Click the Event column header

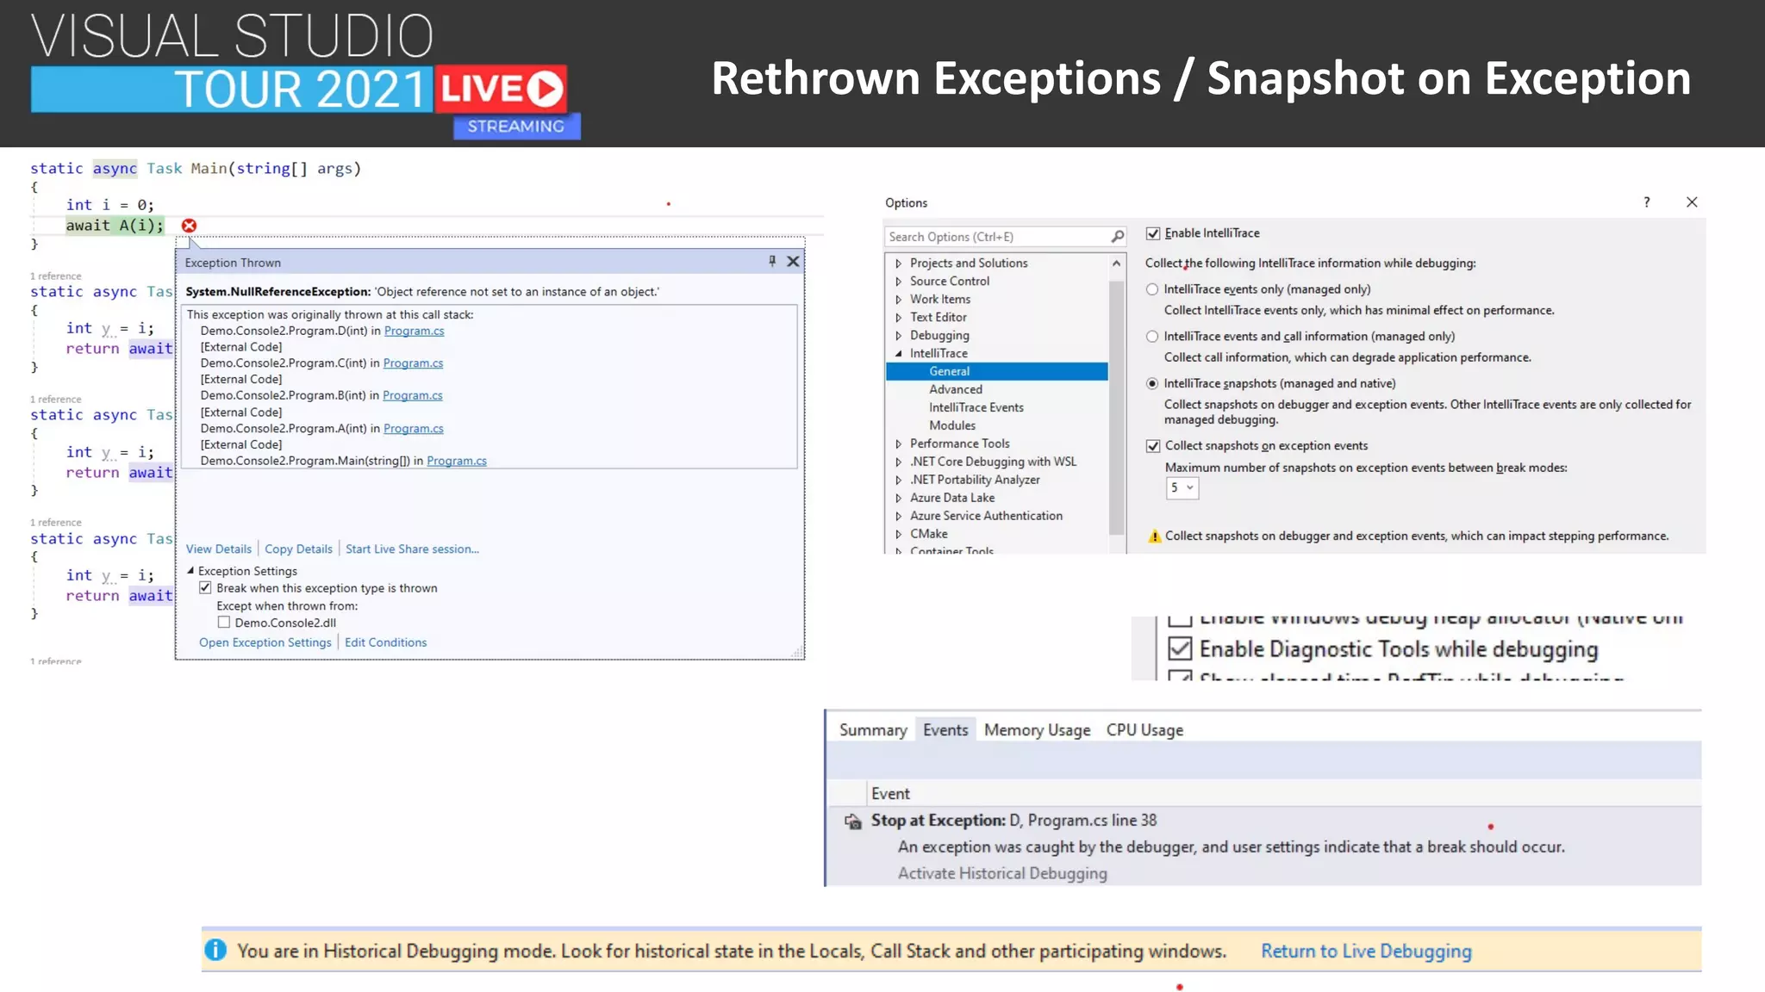pos(890,793)
